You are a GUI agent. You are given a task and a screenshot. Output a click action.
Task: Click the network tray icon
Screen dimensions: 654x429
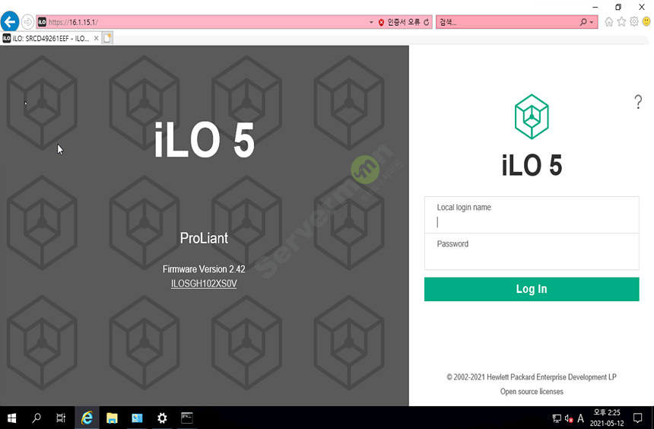point(557,418)
